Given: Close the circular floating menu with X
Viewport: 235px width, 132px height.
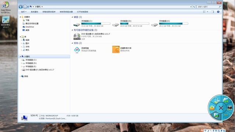Looking at the screenshot, I should pyautogui.click(x=221, y=108).
